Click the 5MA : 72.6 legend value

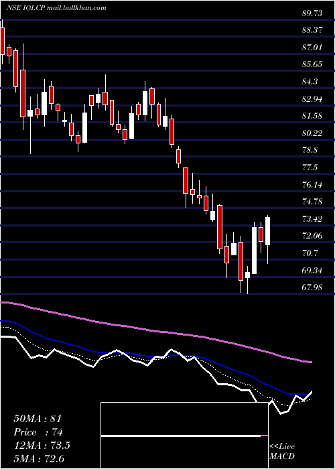39,459
